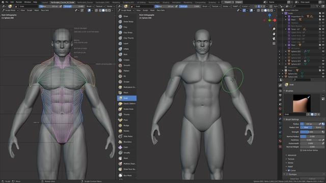326x183 pixels.
Task: Select the Flatten brush
Action: [x=127, y=71]
